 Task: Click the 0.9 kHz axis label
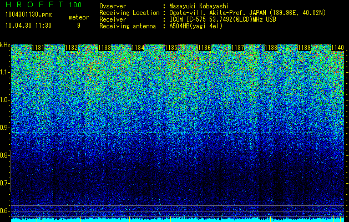4,128
